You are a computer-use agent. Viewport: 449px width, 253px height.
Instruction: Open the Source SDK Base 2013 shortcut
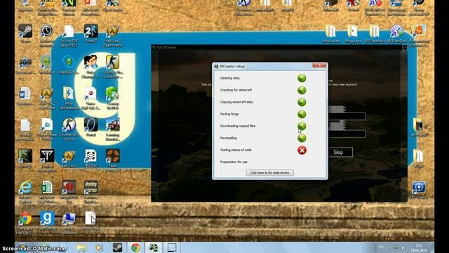[69, 36]
